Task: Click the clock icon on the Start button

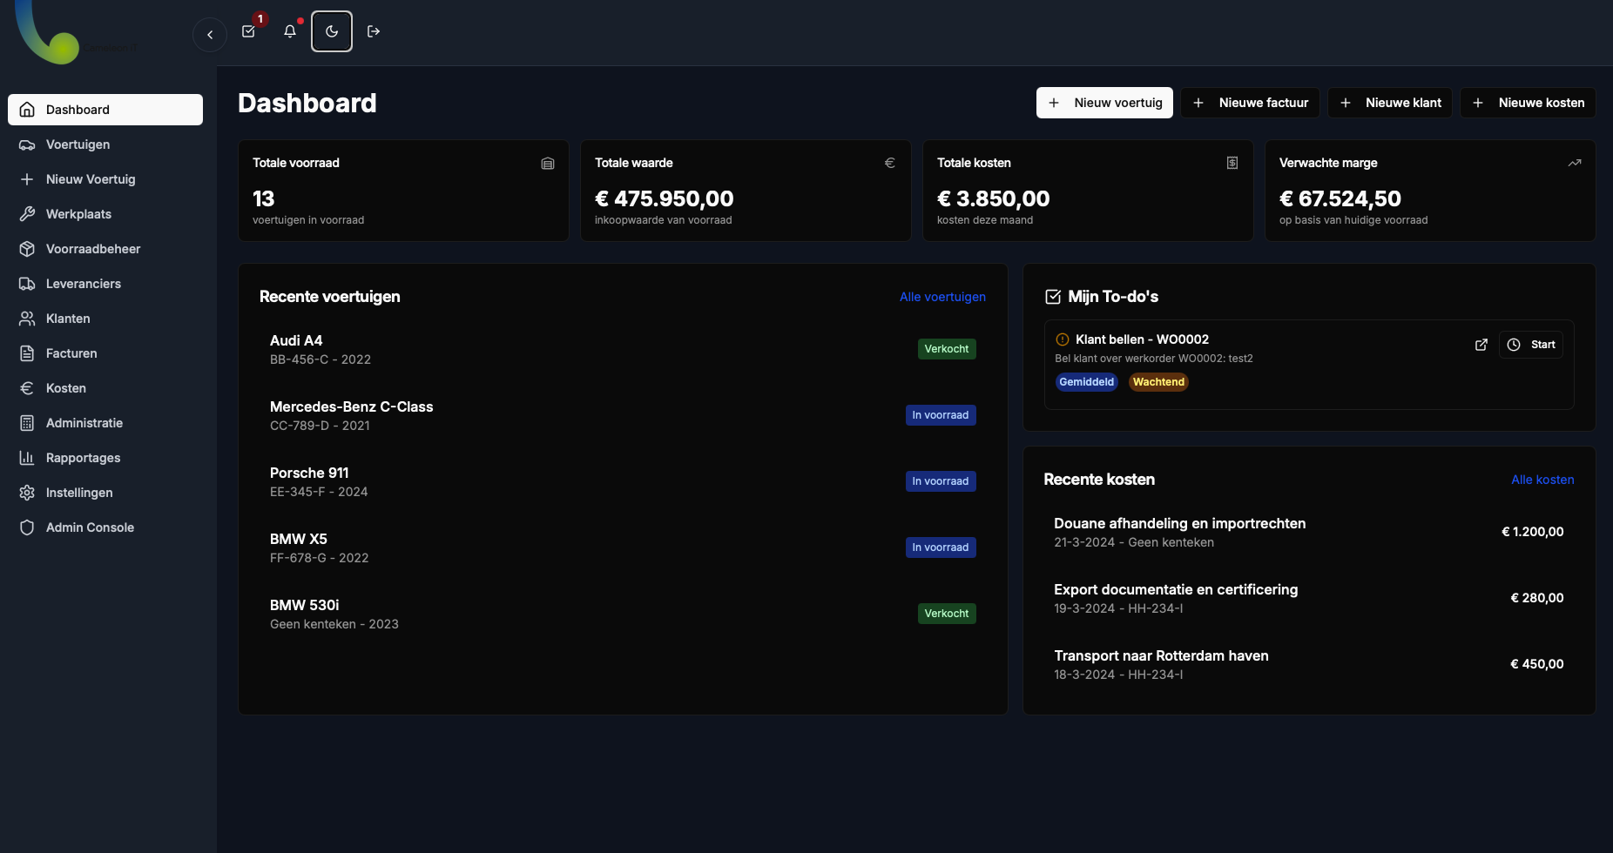Action: (1514, 345)
